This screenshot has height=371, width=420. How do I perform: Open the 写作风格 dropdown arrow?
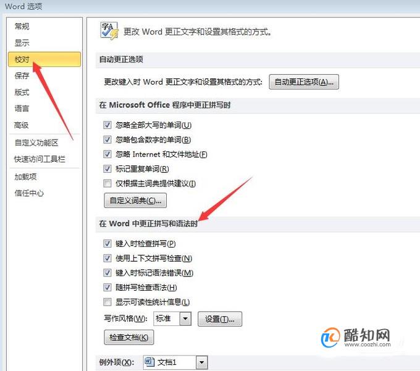pos(185,319)
